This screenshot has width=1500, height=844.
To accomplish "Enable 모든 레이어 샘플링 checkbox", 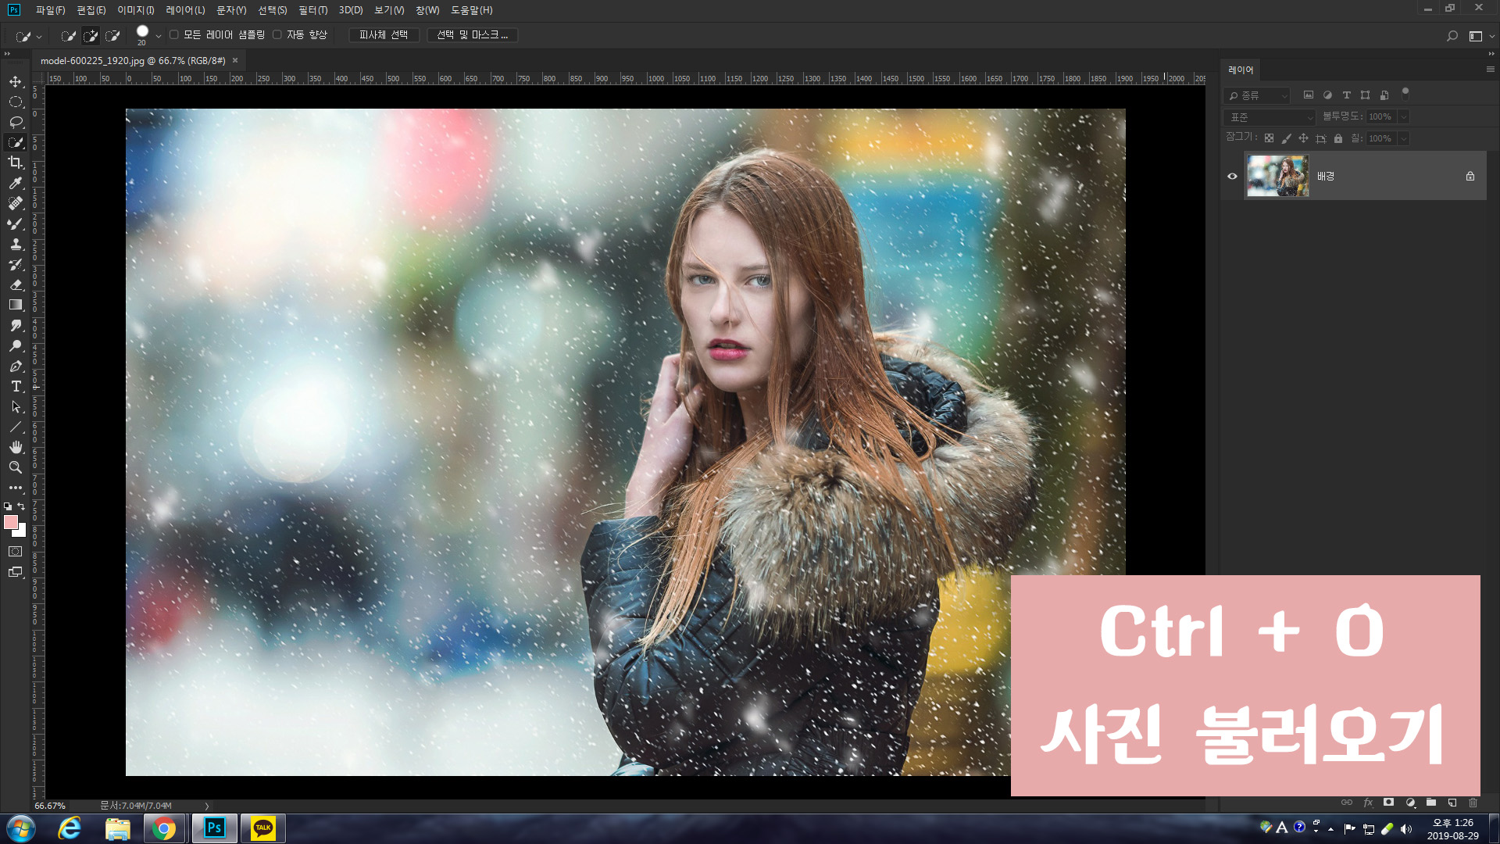I will (174, 35).
